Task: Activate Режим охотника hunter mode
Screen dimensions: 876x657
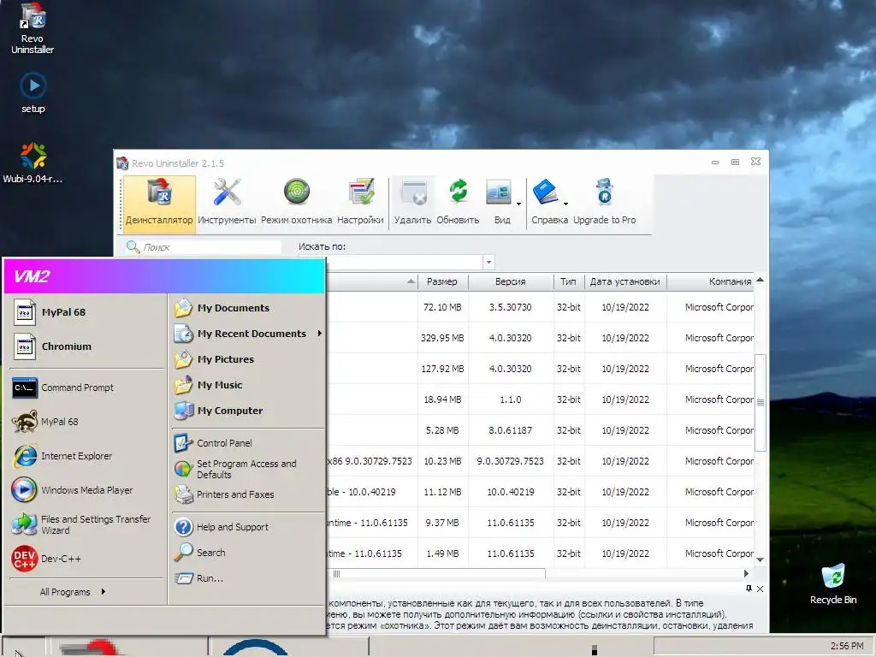Action: point(296,202)
